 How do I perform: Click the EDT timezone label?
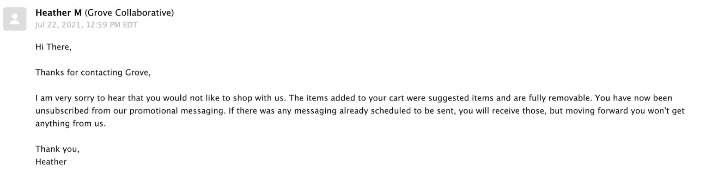tap(130, 25)
